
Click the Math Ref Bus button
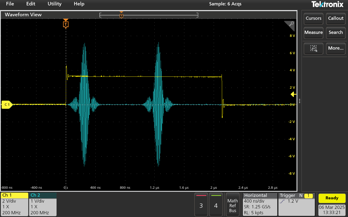pyautogui.click(x=232, y=205)
